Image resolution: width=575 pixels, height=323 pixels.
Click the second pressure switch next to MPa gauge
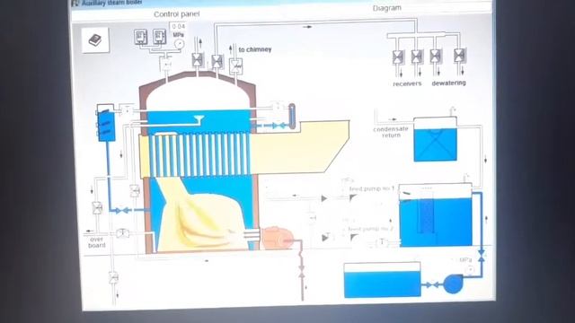click(x=159, y=37)
